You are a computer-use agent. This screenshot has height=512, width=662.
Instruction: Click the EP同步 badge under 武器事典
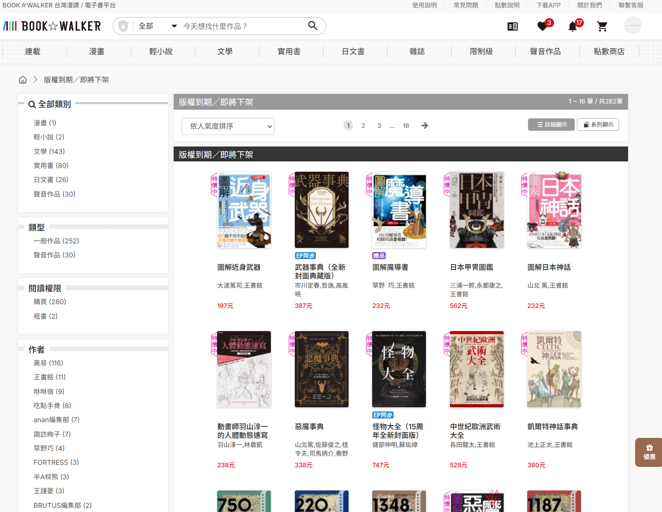[x=306, y=256]
